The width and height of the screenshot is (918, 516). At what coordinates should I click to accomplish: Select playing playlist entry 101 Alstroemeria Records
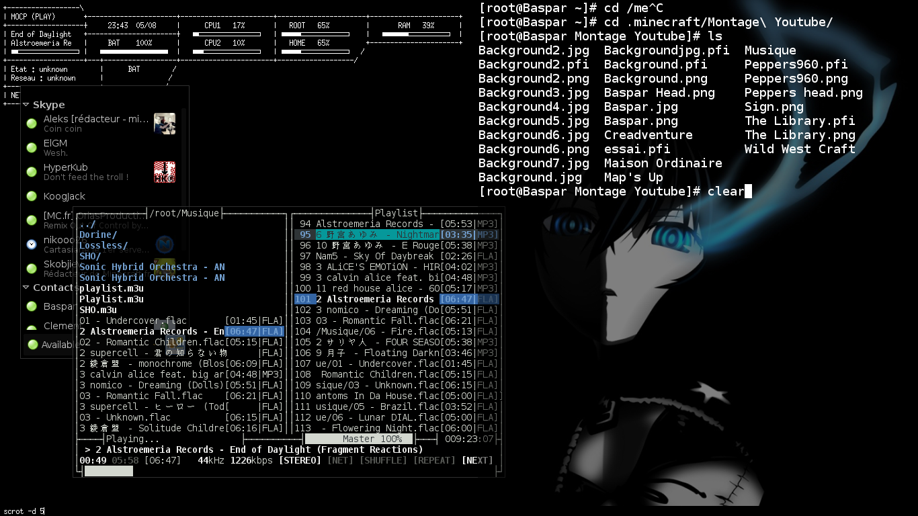coord(397,299)
